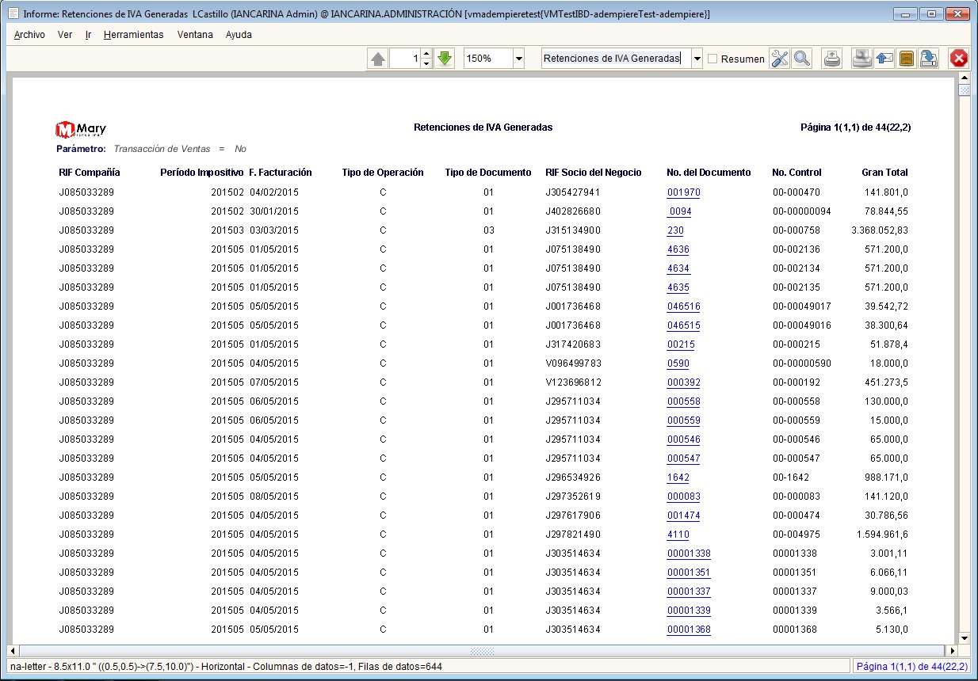Open the Ayuda menu

click(x=239, y=35)
